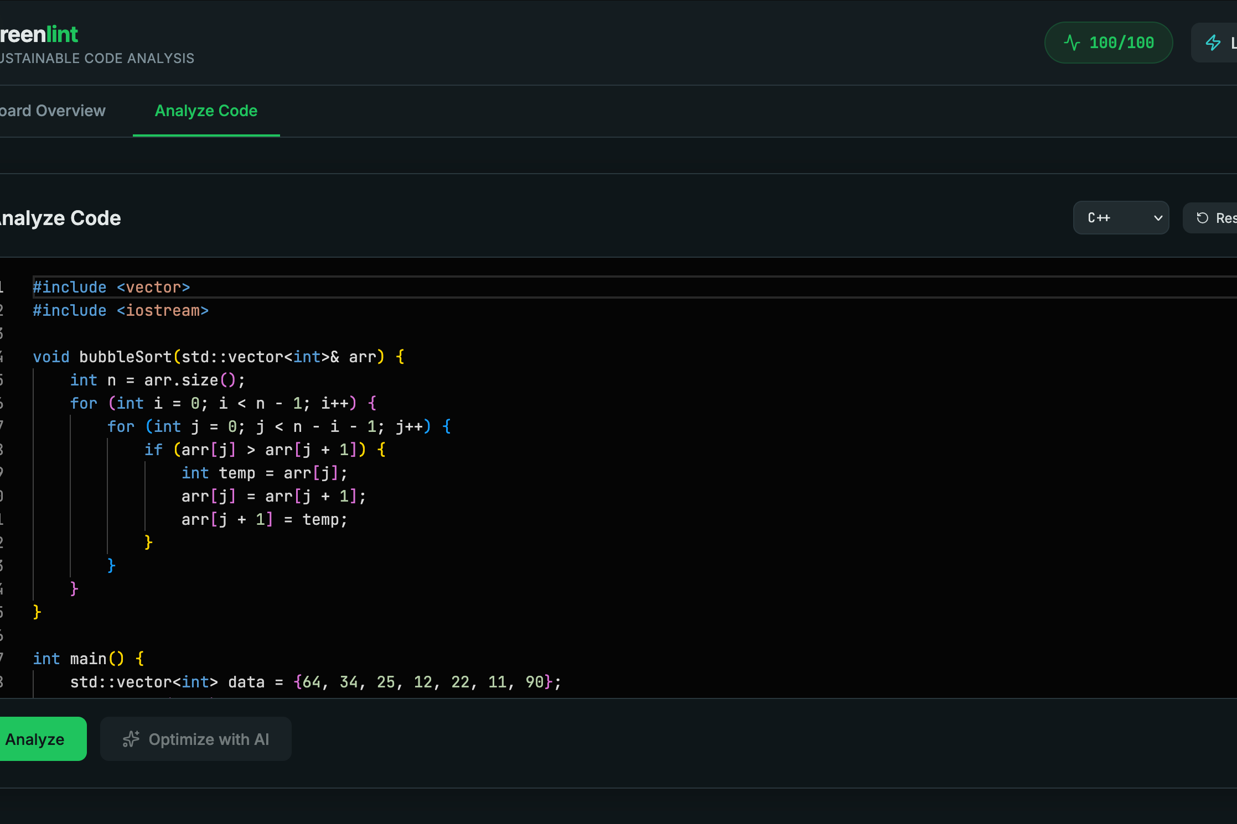
Task: Click the circular arrow Reset icon
Action: tap(1202, 218)
